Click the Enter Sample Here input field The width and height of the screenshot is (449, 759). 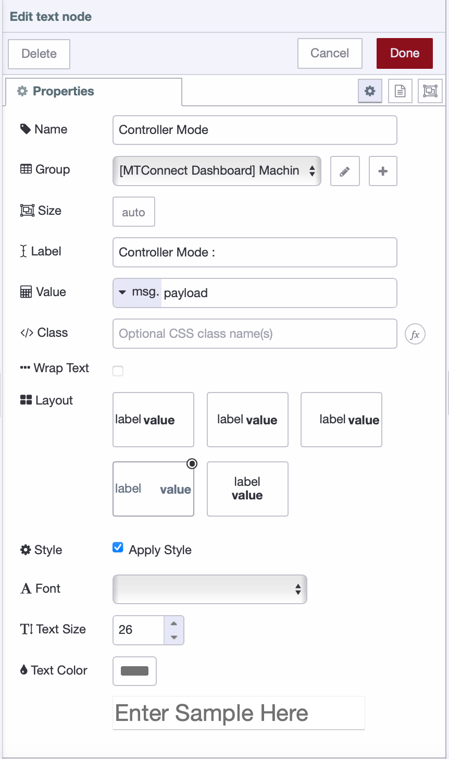tap(239, 713)
